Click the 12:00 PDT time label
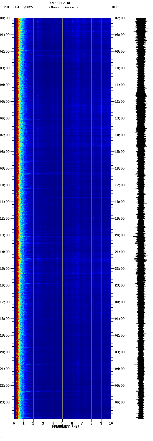Image resolution: width=153 pixels, height=441 pixels. 5,219
